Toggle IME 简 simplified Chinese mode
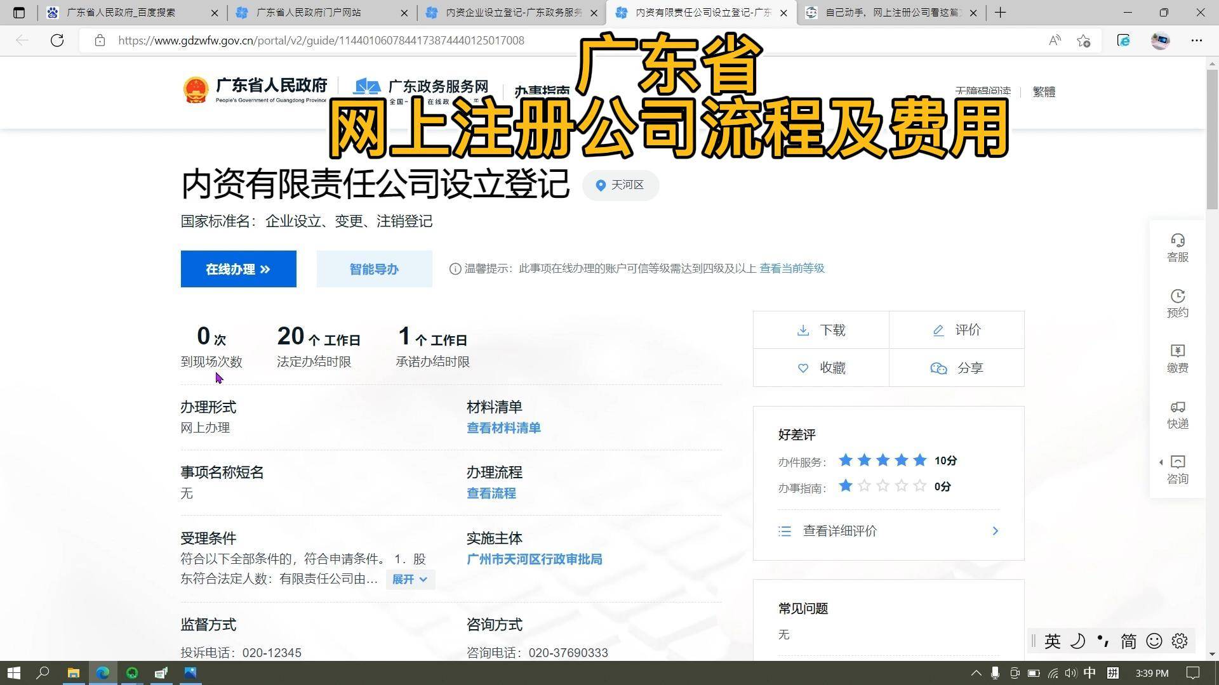Screen dimensions: 1219x685 pos(1128,641)
